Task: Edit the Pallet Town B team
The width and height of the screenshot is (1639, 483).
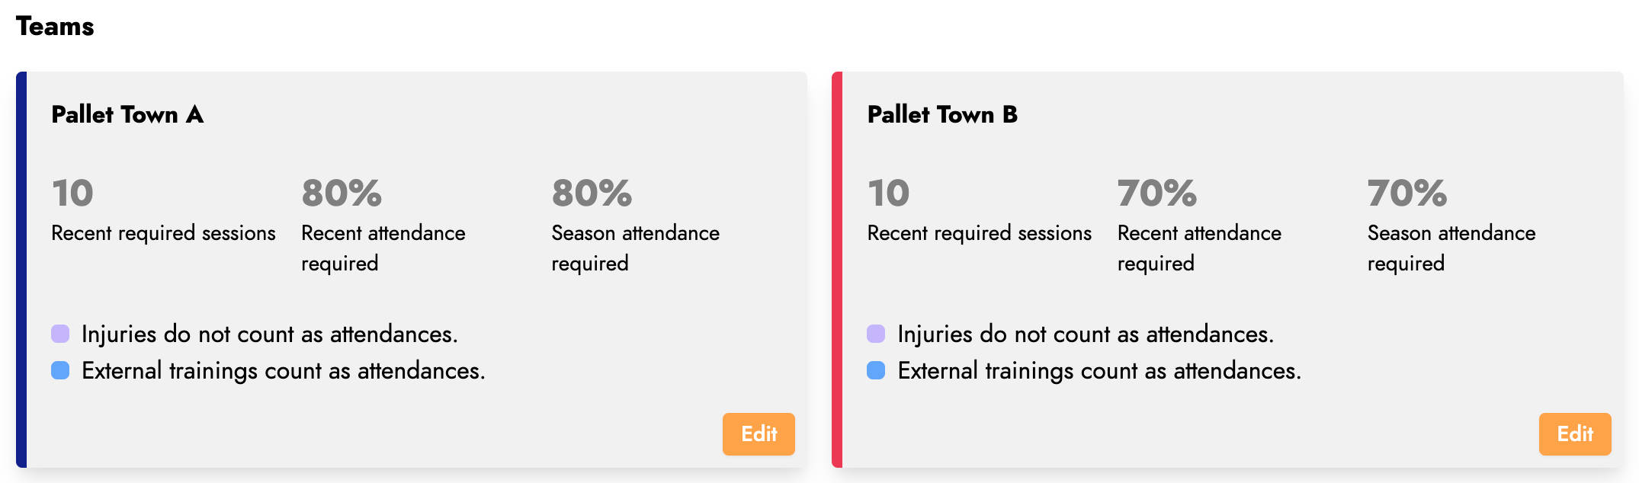Action: click(1574, 434)
